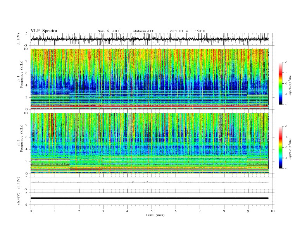Click the '4' tick on the time axis
The width and height of the screenshot is (307, 237).
[127, 211]
